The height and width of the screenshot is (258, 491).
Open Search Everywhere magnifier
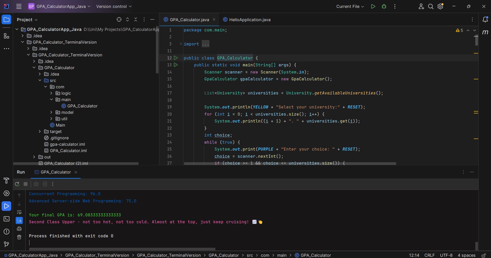pos(431,6)
